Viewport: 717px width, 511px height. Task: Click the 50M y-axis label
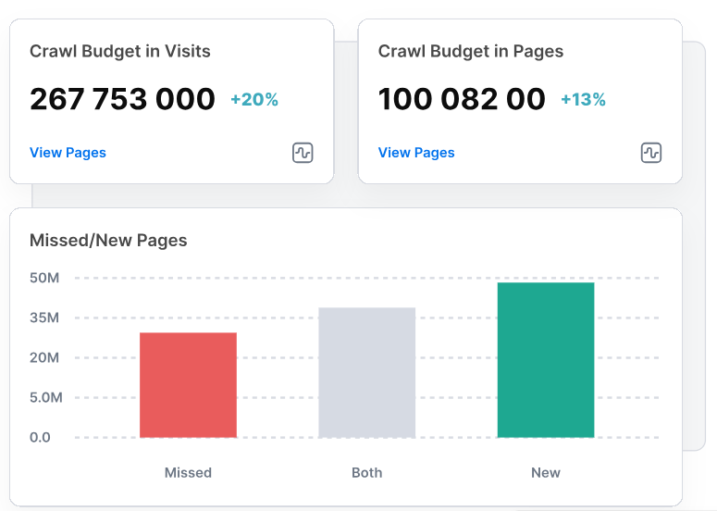coord(44,278)
